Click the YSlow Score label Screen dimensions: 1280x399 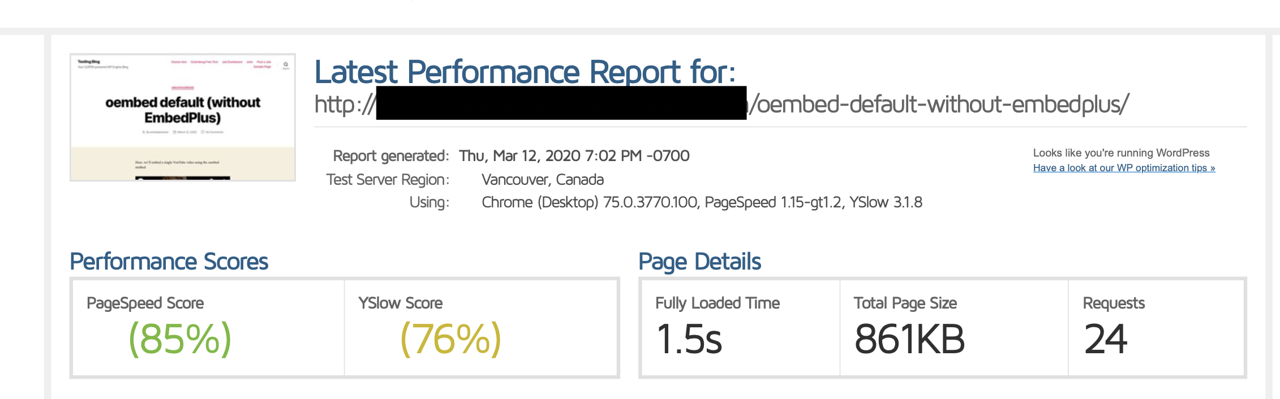click(400, 303)
